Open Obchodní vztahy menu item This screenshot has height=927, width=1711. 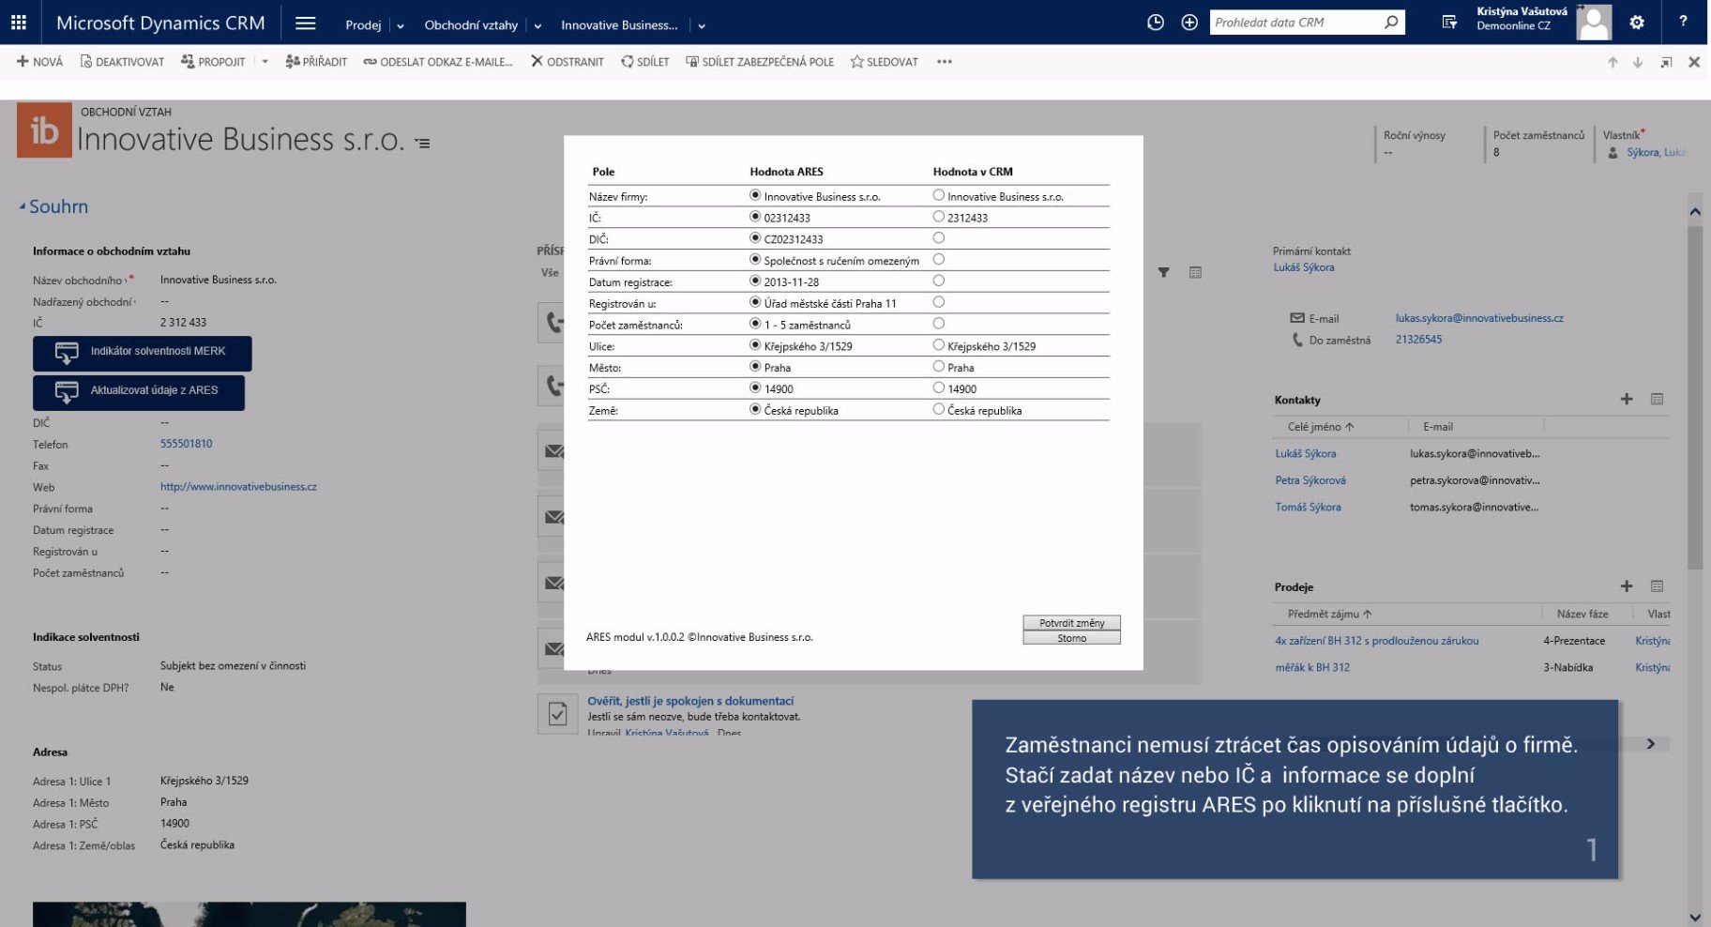click(x=471, y=25)
